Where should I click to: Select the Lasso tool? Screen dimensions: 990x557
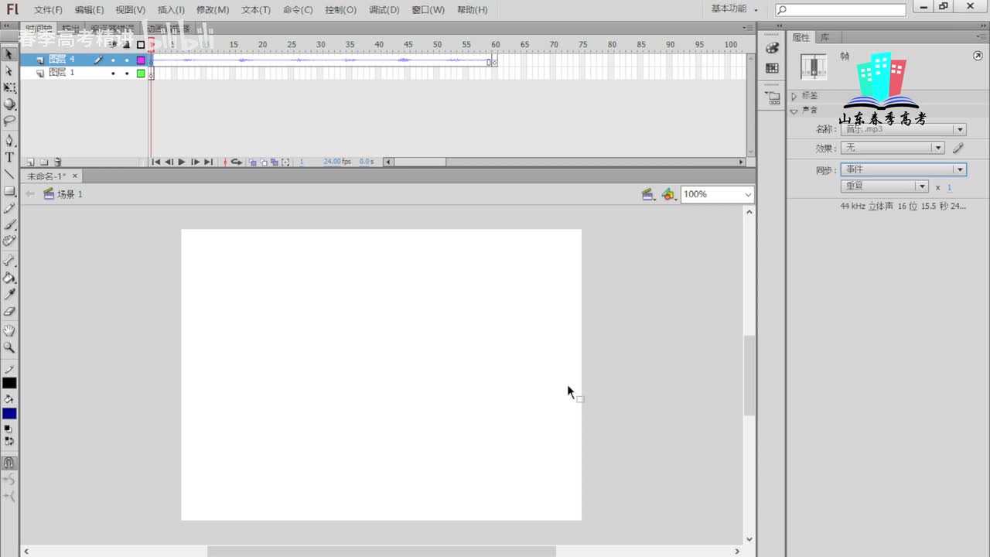(x=9, y=121)
